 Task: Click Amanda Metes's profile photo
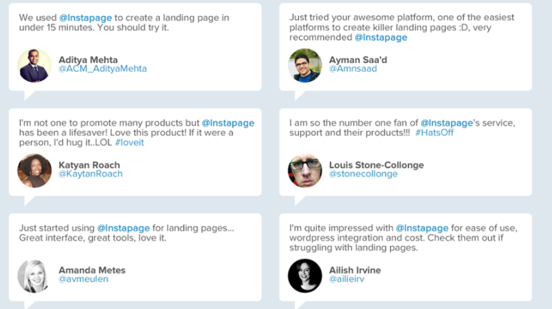click(x=34, y=275)
